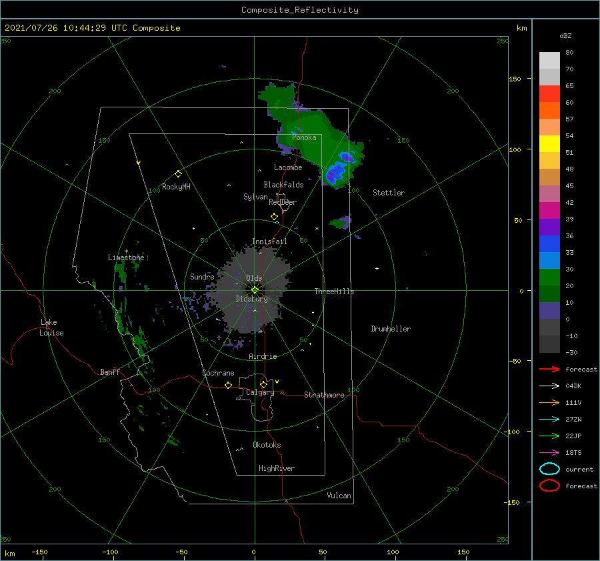Click the Banff label
The height and width of the screenshot is (561, 600).
coord(110,372)
